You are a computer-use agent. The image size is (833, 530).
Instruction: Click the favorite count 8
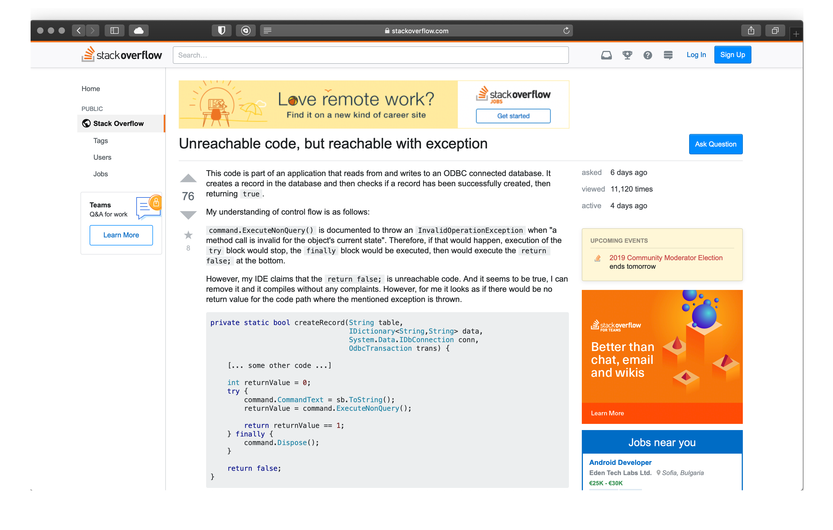click(x=188, y=248)
